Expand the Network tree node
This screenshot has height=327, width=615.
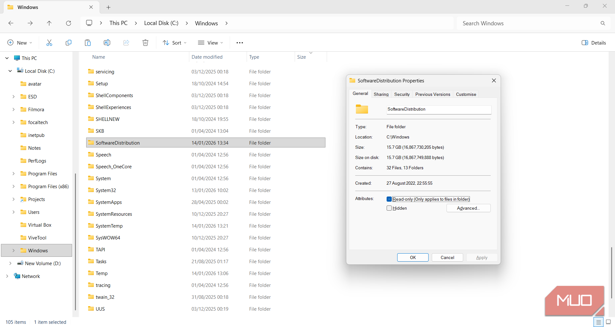click(7, 276)
